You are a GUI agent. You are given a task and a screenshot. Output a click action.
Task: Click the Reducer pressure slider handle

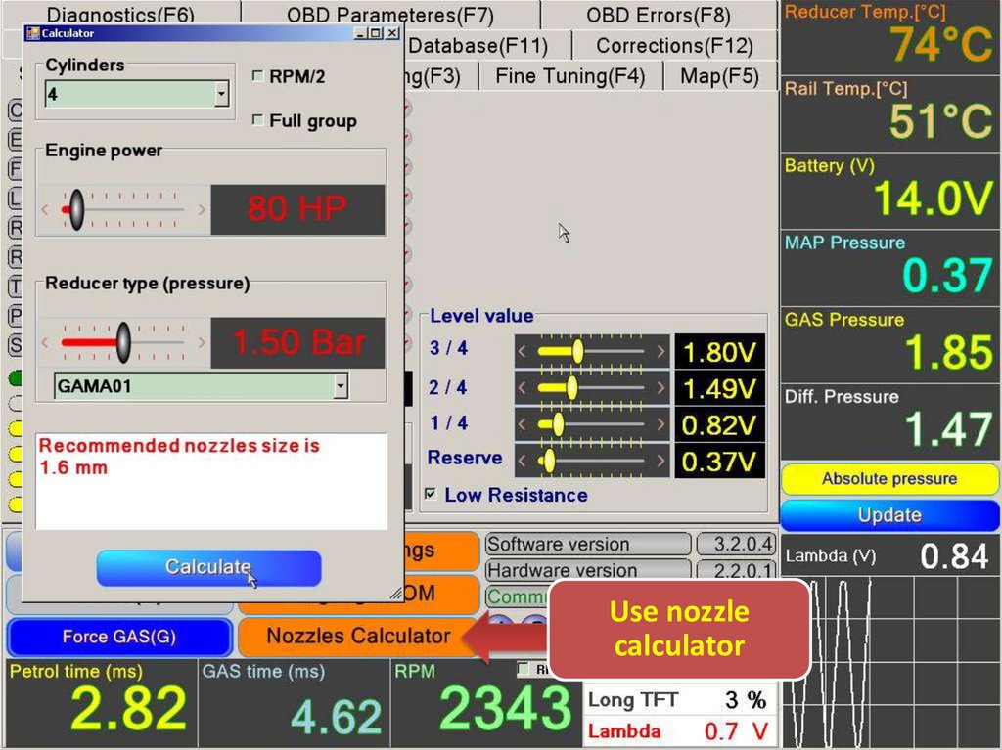tap(123, 342)
